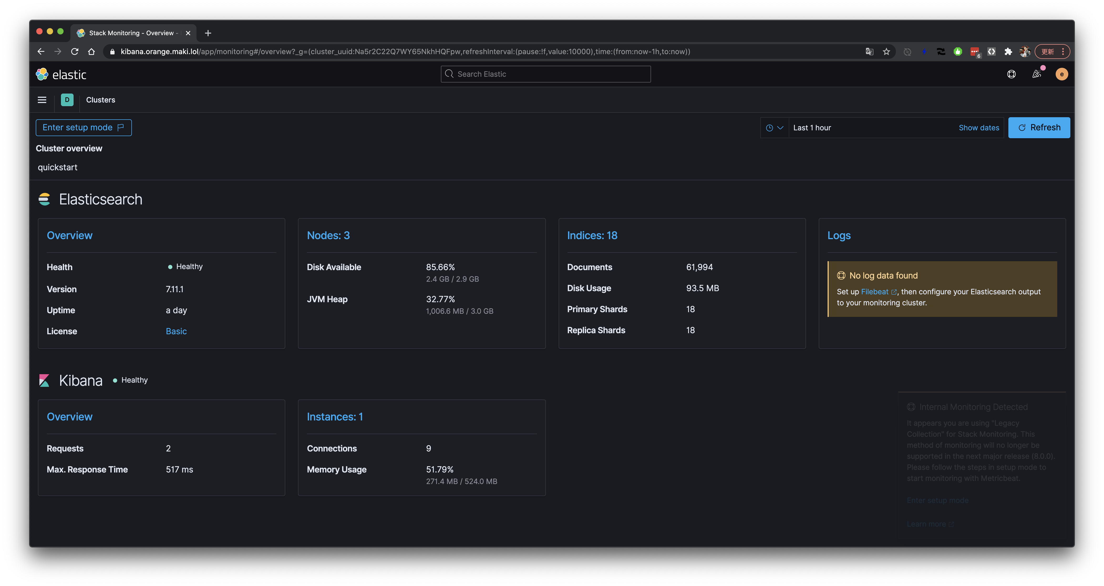Open the date quick menu dropdown
This screenshot has height=586, width=1104.
(775, 128)
